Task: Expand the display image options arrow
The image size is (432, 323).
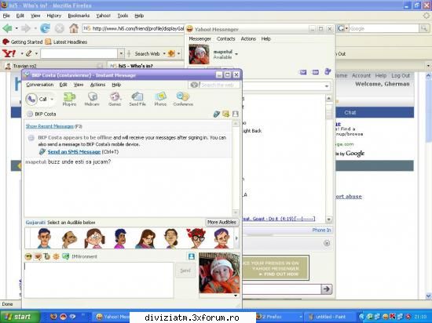Action: click(236, 296)
